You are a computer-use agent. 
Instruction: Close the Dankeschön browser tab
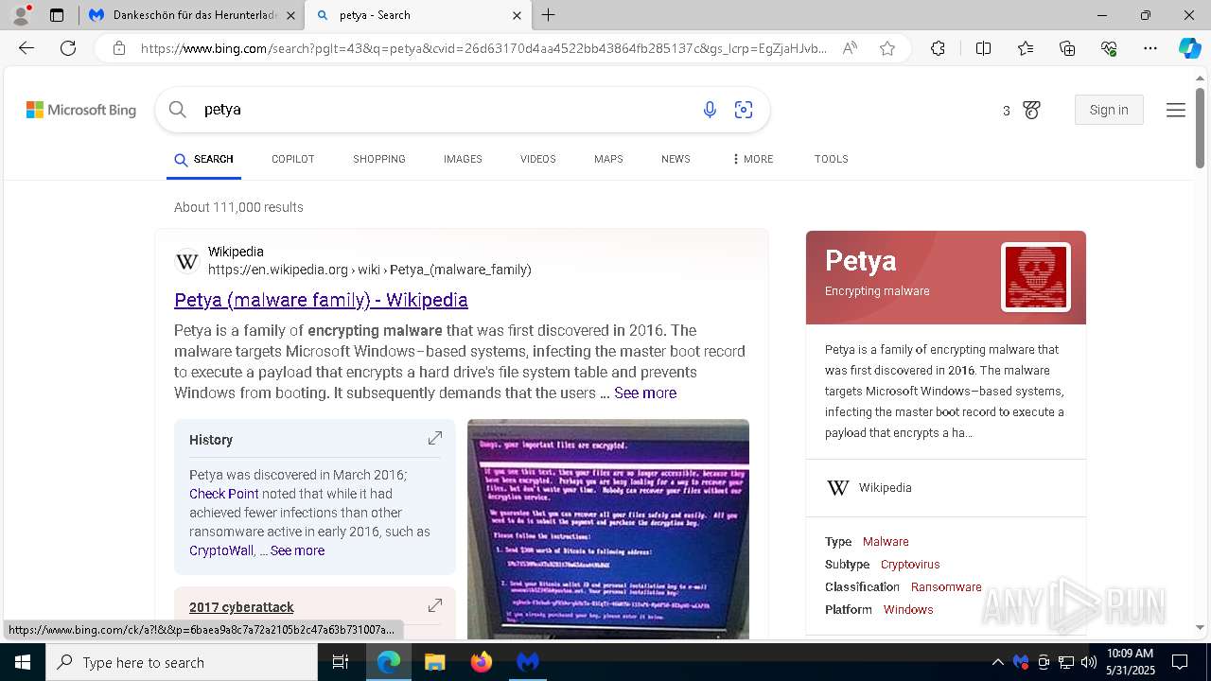click(290, 15)
